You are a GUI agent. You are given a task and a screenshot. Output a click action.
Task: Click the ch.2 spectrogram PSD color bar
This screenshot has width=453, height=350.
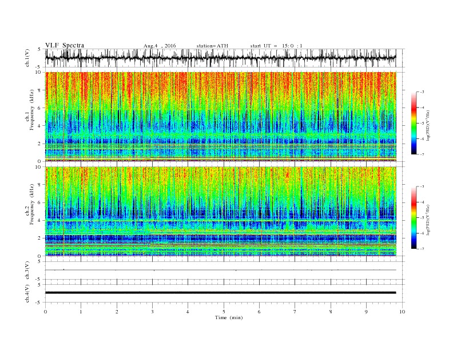click(414, 217)
